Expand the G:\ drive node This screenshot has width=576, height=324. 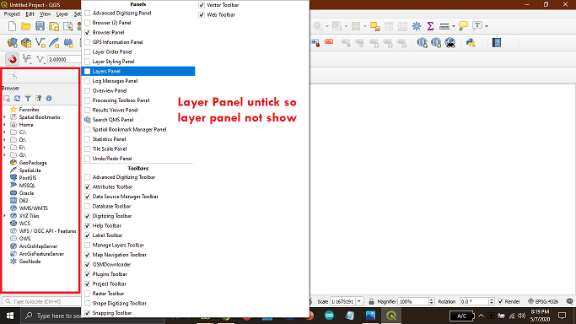4,155
